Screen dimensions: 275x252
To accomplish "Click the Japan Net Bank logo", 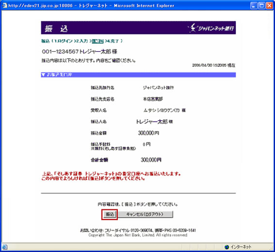I will click(211, 28).
